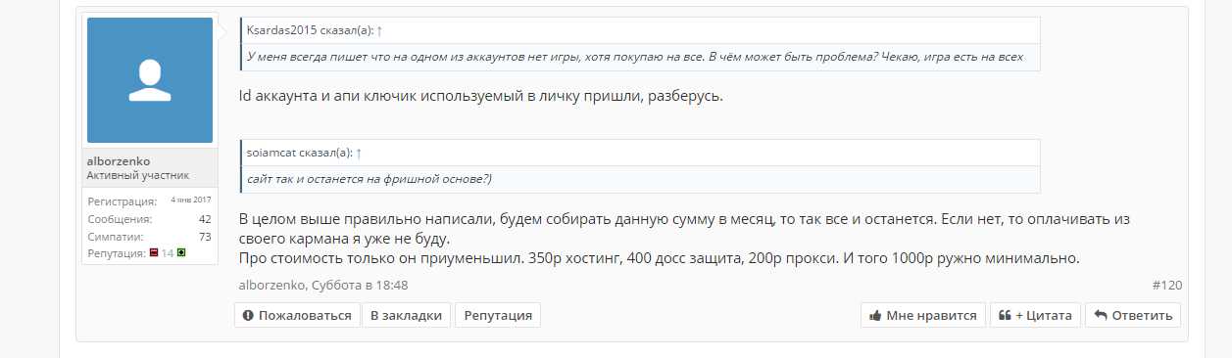Add the post to multi-quote (+ Цитата)
The height and width of the screenshot is (358, 1232).
tap(1036, 315)
